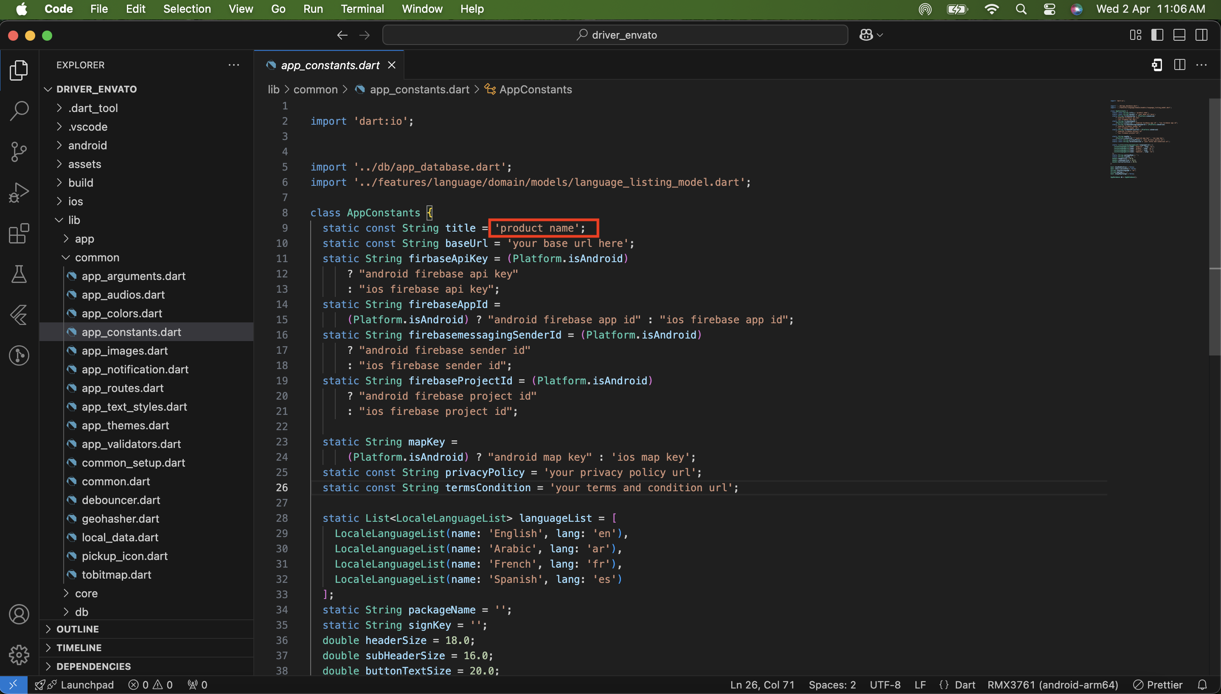Image resolution: width=1221 pixels, height=694 pixels.
Task: Open the Flutter sidebar icon
Action: coord(19,315)
